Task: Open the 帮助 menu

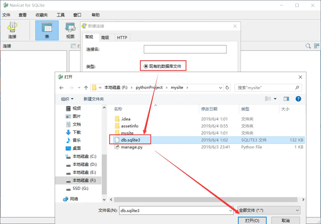Action: click(x=96, y=15)
